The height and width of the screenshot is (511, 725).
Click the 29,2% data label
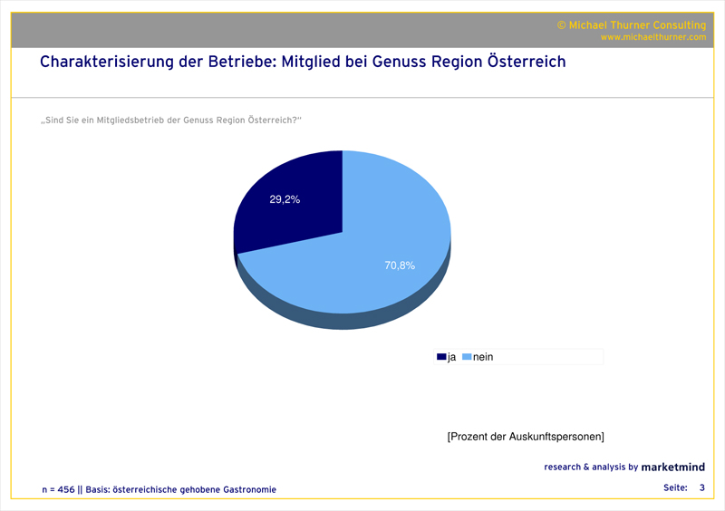tap(285, 199)
